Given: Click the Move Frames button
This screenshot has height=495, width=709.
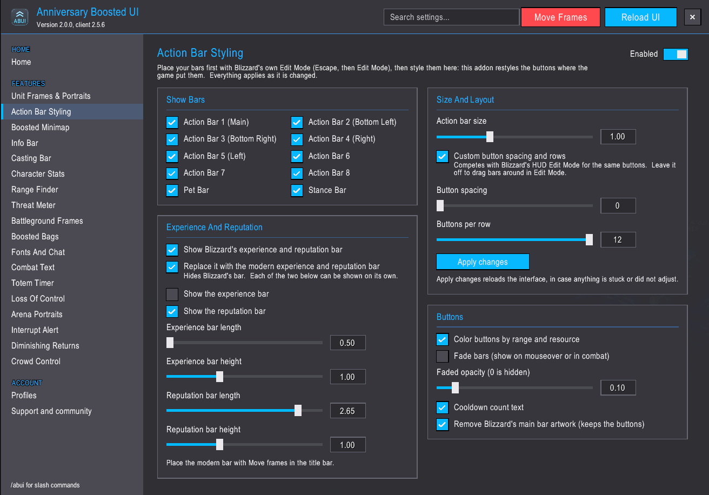Looking at the screenshot, I should pos(560,17).
